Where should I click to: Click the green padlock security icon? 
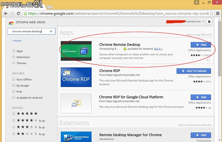click(x=25, y=13)
